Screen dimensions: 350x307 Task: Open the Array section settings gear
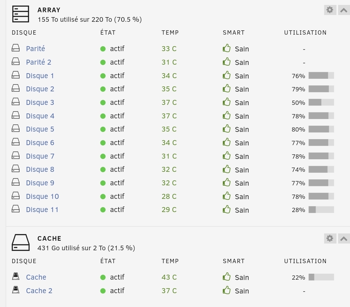tap(330, 10)
